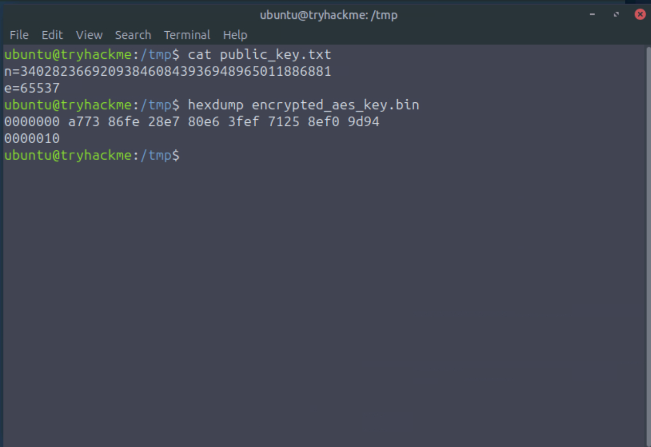The image size is (651, 447).
Task: Open the Terminal menu
Action: (x=186, y=35)
